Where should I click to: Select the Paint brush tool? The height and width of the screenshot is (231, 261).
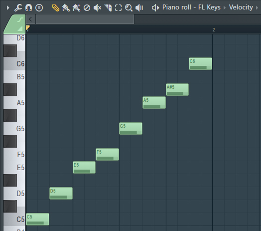66,7
